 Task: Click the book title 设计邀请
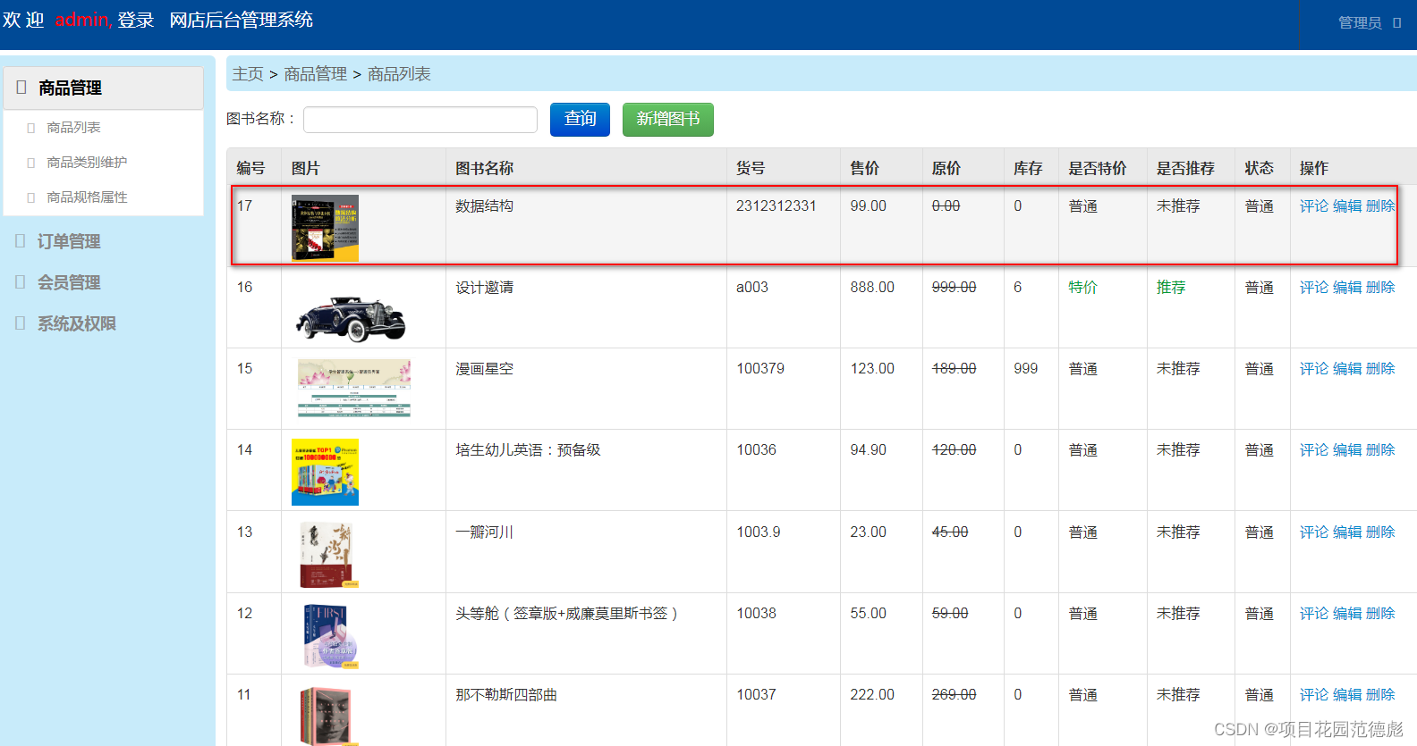pyautogui.click(x=484, y=288)
